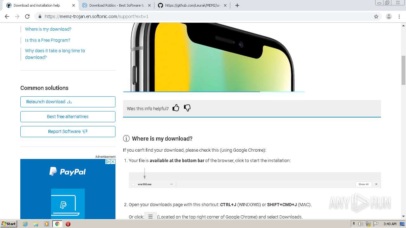406x228 pixels.
Task: Click Relaunch download button
Action: point(68,102)
